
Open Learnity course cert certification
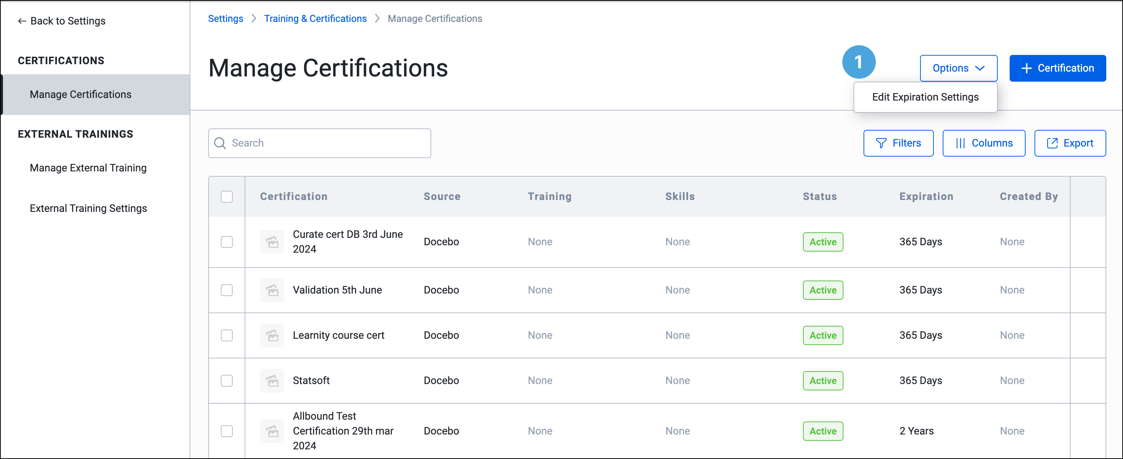point(338,335)
